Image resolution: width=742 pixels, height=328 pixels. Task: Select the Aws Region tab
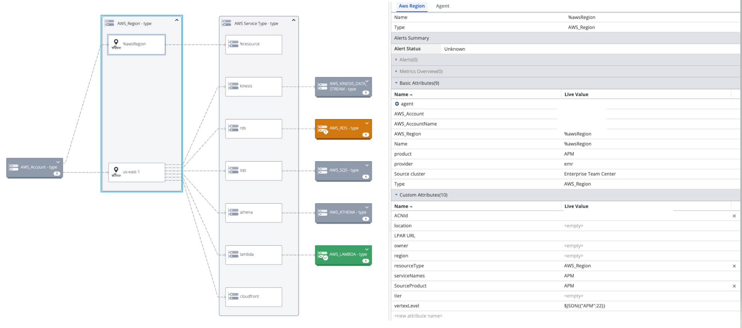412,6
